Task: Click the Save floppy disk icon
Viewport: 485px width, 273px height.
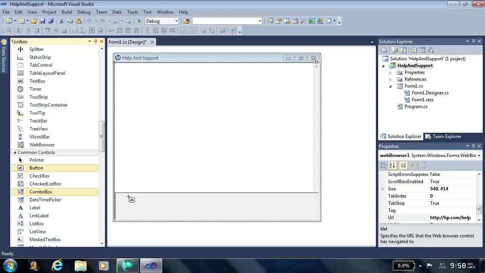Action: click(42, 21)
